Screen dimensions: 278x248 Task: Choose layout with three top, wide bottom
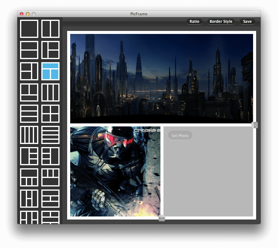click(x=50, y=177)
